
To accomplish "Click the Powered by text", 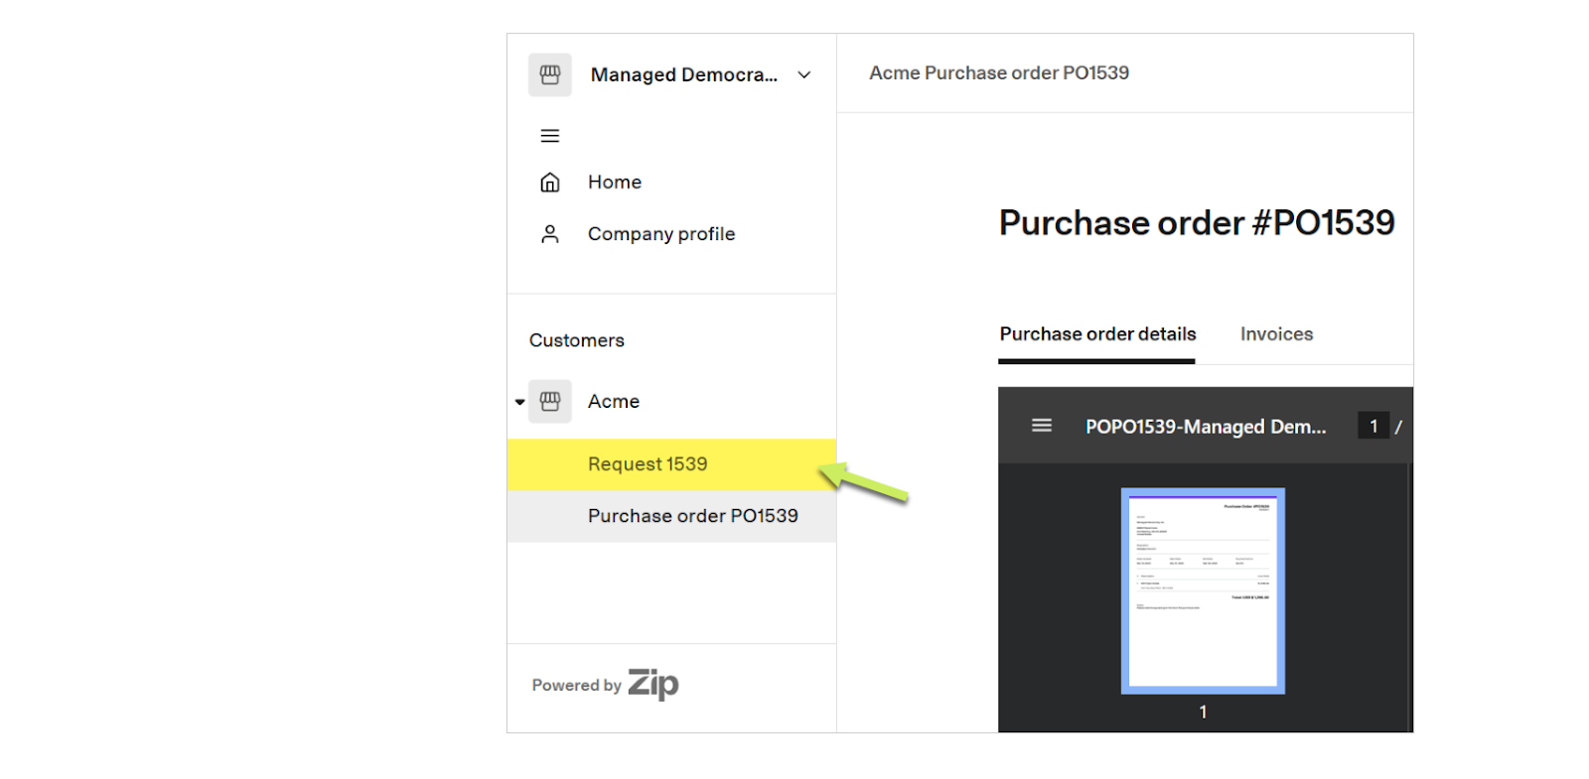I will click(576, 686).
